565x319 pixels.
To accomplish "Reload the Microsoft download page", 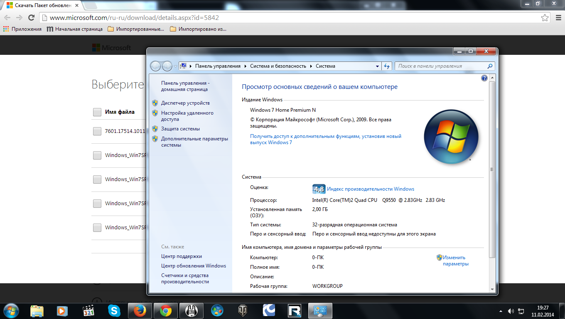I will (31, 17).
